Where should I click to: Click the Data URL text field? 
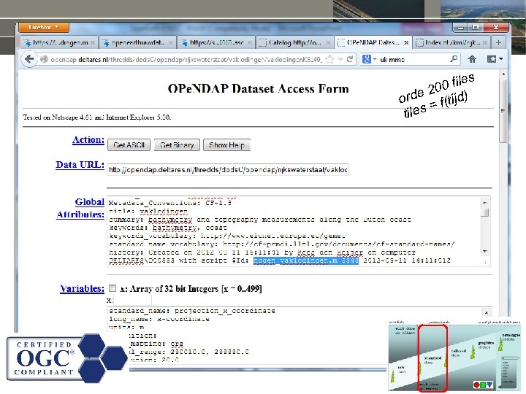tap(228, 169)
